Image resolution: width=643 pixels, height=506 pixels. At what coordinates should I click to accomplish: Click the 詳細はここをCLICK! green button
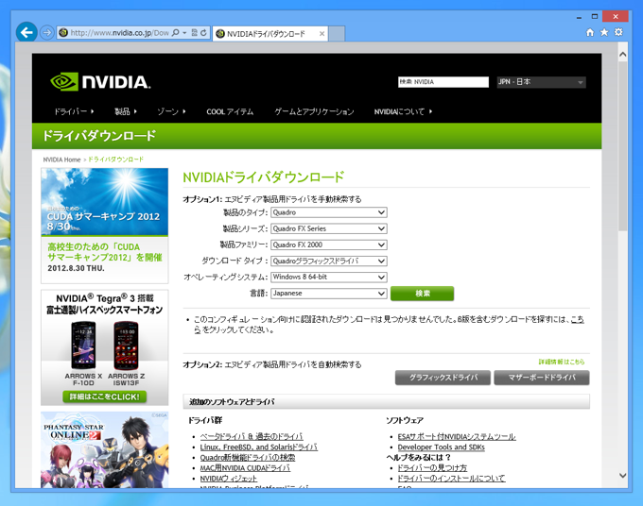tap(105, 396)
